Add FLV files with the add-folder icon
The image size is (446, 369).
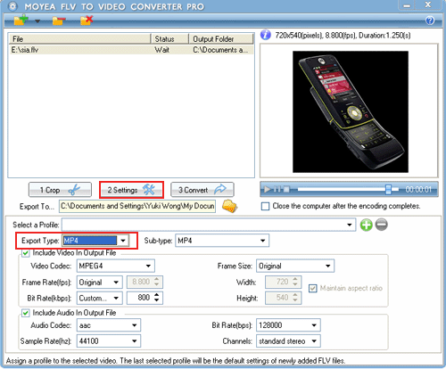coord(21,20)
